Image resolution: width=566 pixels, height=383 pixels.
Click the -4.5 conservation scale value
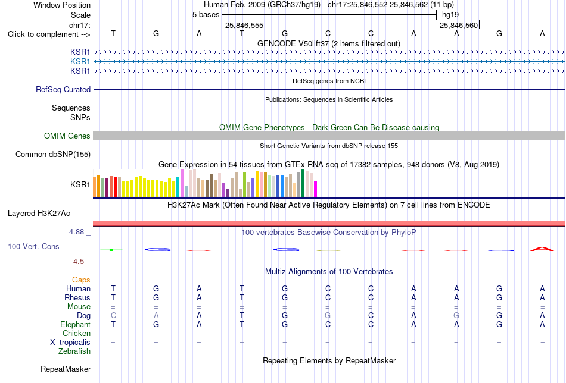point(77,262)
